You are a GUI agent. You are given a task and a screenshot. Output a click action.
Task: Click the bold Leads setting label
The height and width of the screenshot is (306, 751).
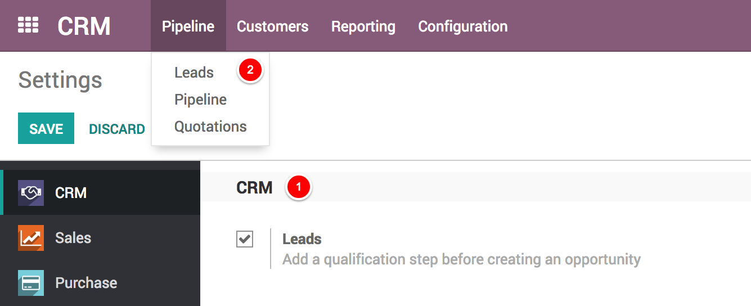(x=302, y=239)
